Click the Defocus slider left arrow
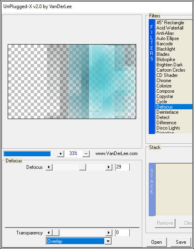The height and width of the screenshot is (249, 194). pos(49,167)
